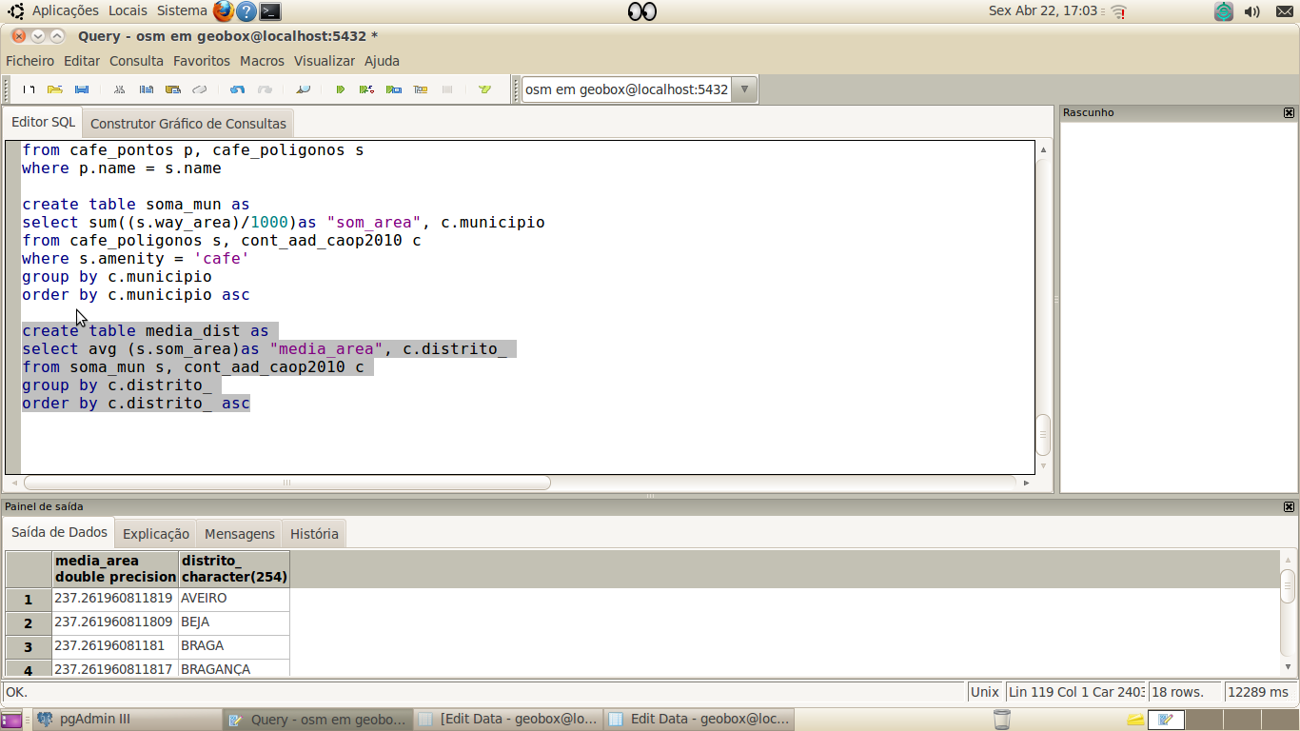
Task: Switch to the História tab
Action: point(314,534)
